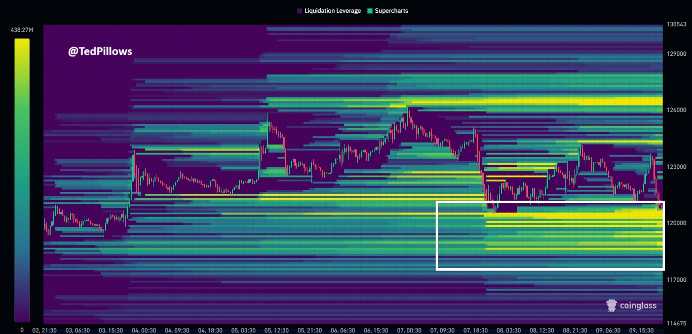This screenshot has width=692, height=334.
Task: Click the @TedPillows watermark
Action: coord(100,51)
